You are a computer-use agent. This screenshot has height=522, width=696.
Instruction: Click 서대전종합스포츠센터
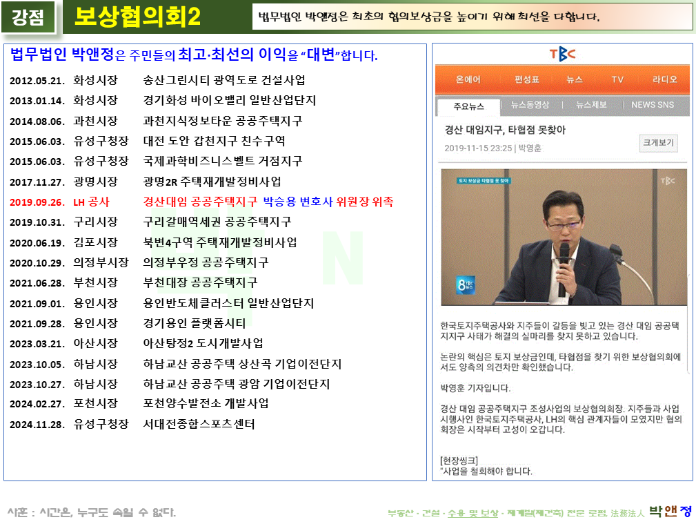tap(199, 424)
